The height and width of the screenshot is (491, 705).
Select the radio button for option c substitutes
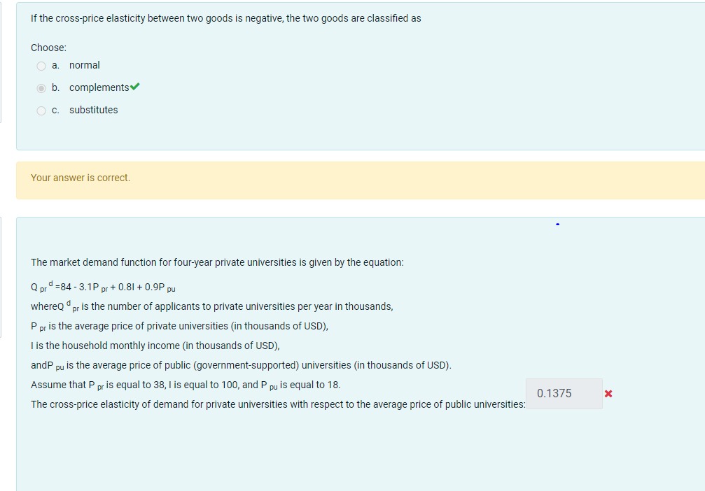tap(41, 110)
